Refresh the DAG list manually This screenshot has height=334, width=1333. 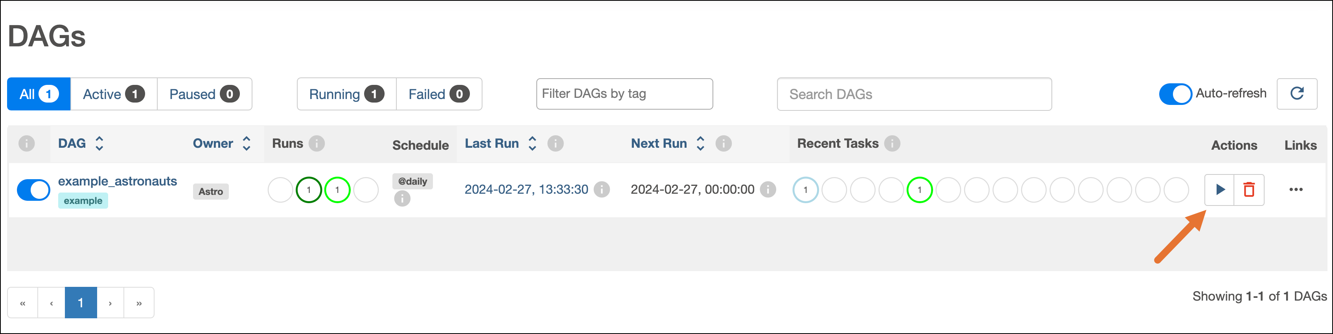click(1297, 94)
